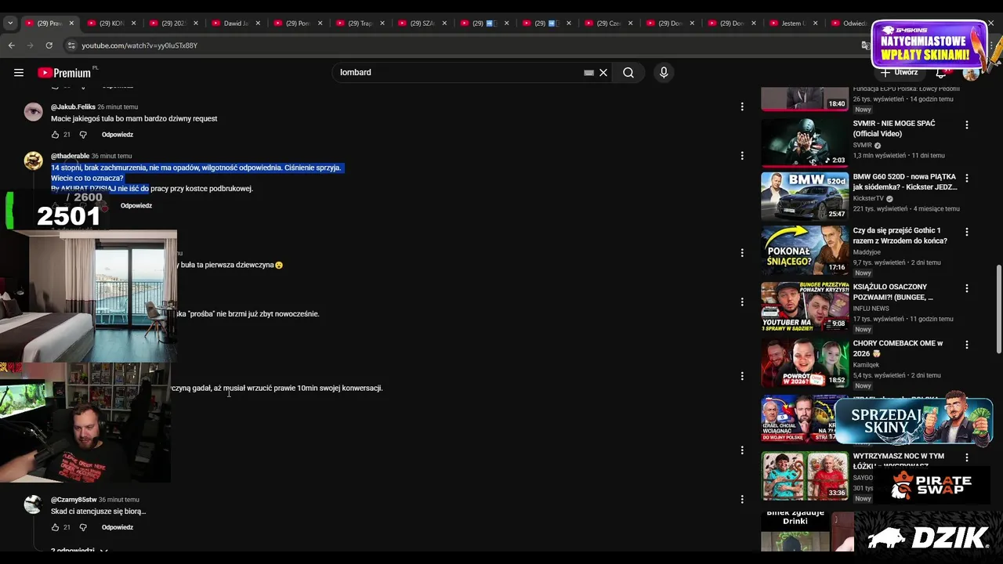Viewport: 1003px width, 564px height.
Task: Open options for KSIĄŻULO OSACZONY video
Action: (x=967, y=288)
